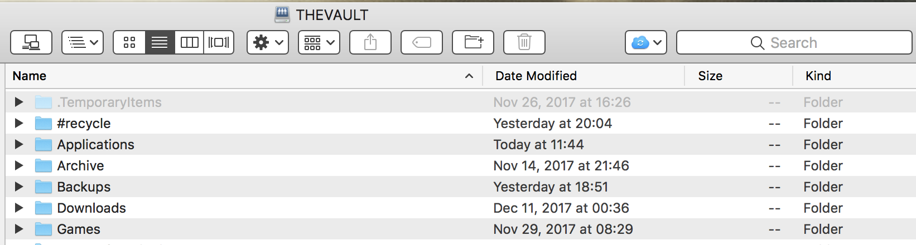The height and width of the screenshot is (245, 916).
Task: Click the computer path toolbar icon
Action: 31,42
